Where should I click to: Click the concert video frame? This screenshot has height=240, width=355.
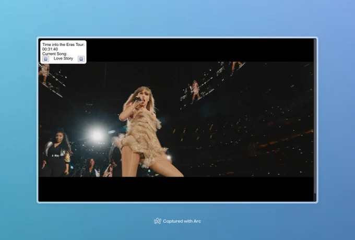176,119
